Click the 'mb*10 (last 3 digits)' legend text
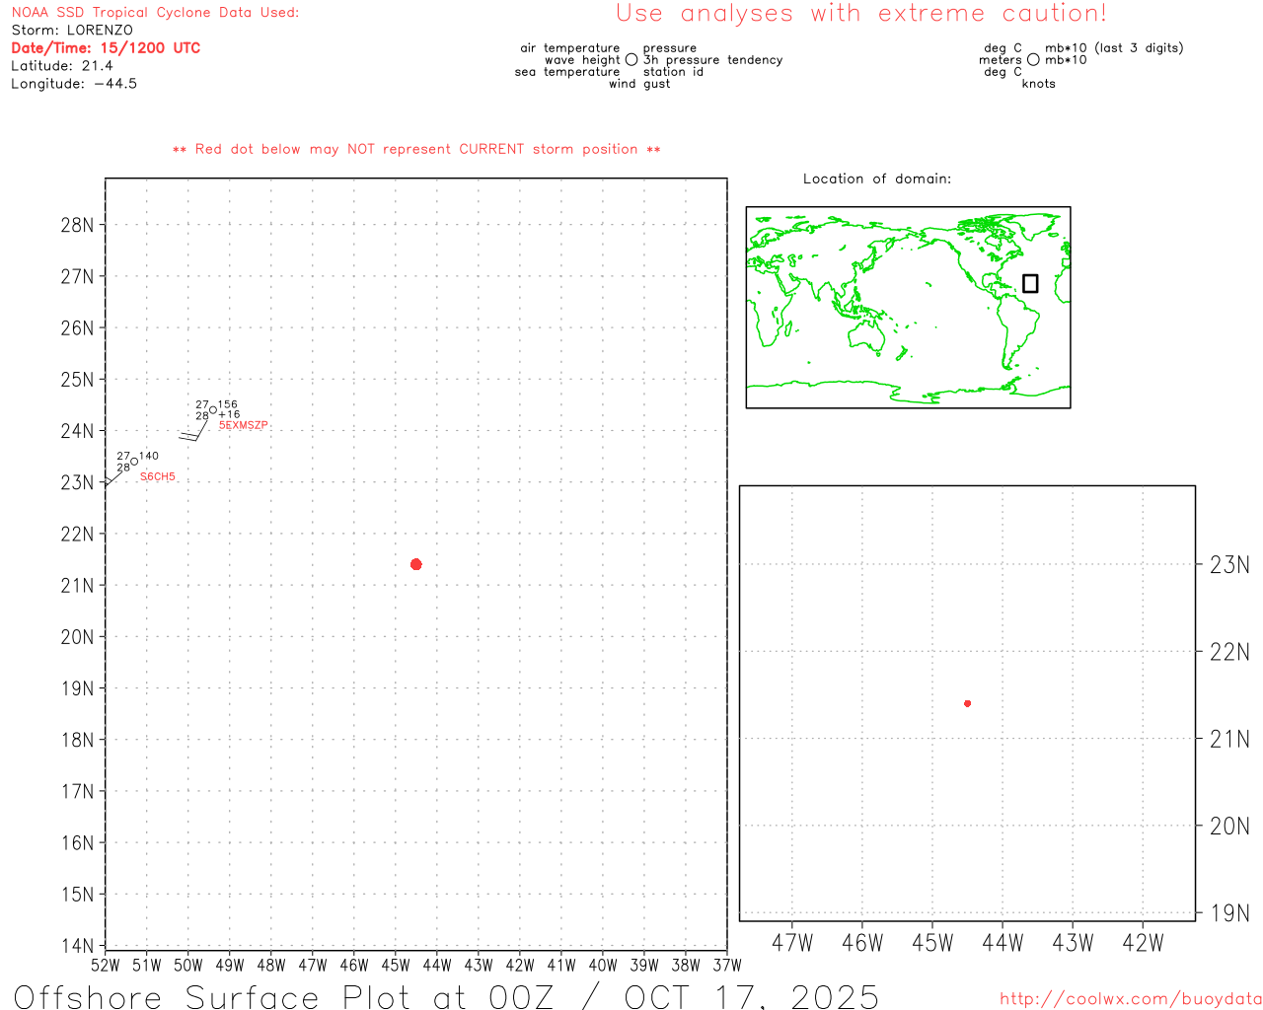 point(1114,48)
